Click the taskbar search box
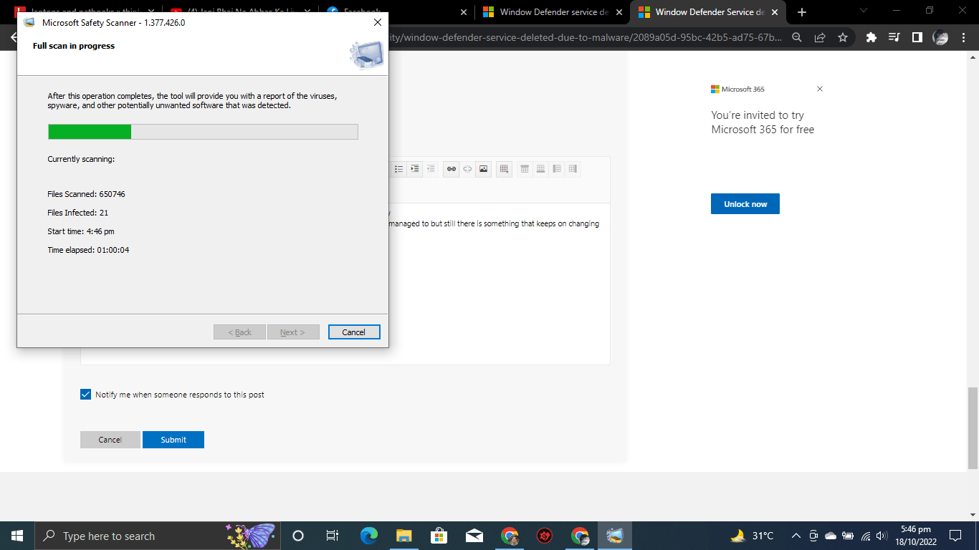Image resolution: width=979 pixels, height=550 pixels. click(157, 536)
